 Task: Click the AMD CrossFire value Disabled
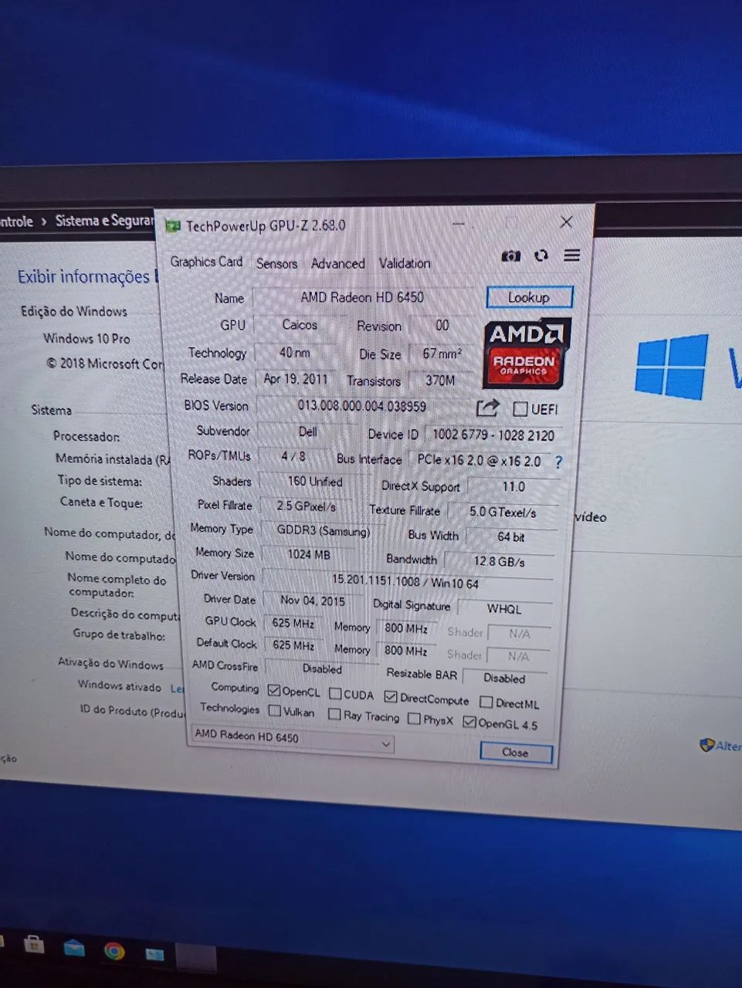322,668
